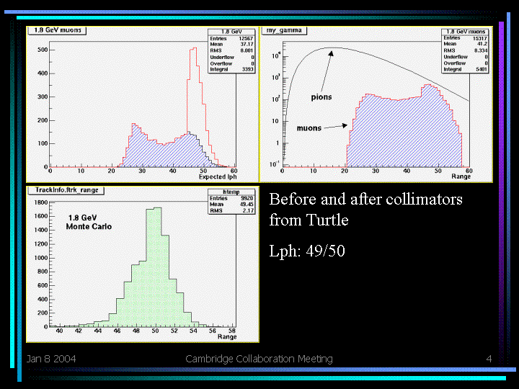Image resolution: width=519 pixels, height=389 pixels.
Task: Click the 'pions' label in the my_gamma plot
Action: [321, 97]
